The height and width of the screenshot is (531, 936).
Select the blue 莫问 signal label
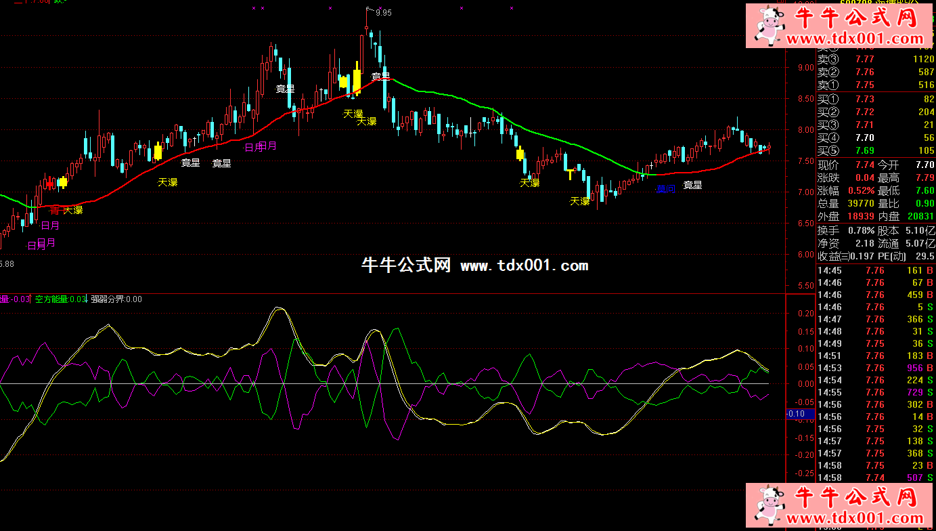665,189
